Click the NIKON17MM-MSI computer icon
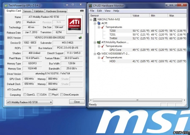 (95, 19)
